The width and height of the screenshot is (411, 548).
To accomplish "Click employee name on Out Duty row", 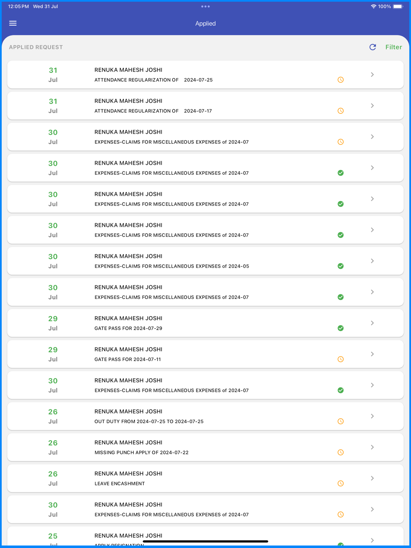I will [128, 412].
